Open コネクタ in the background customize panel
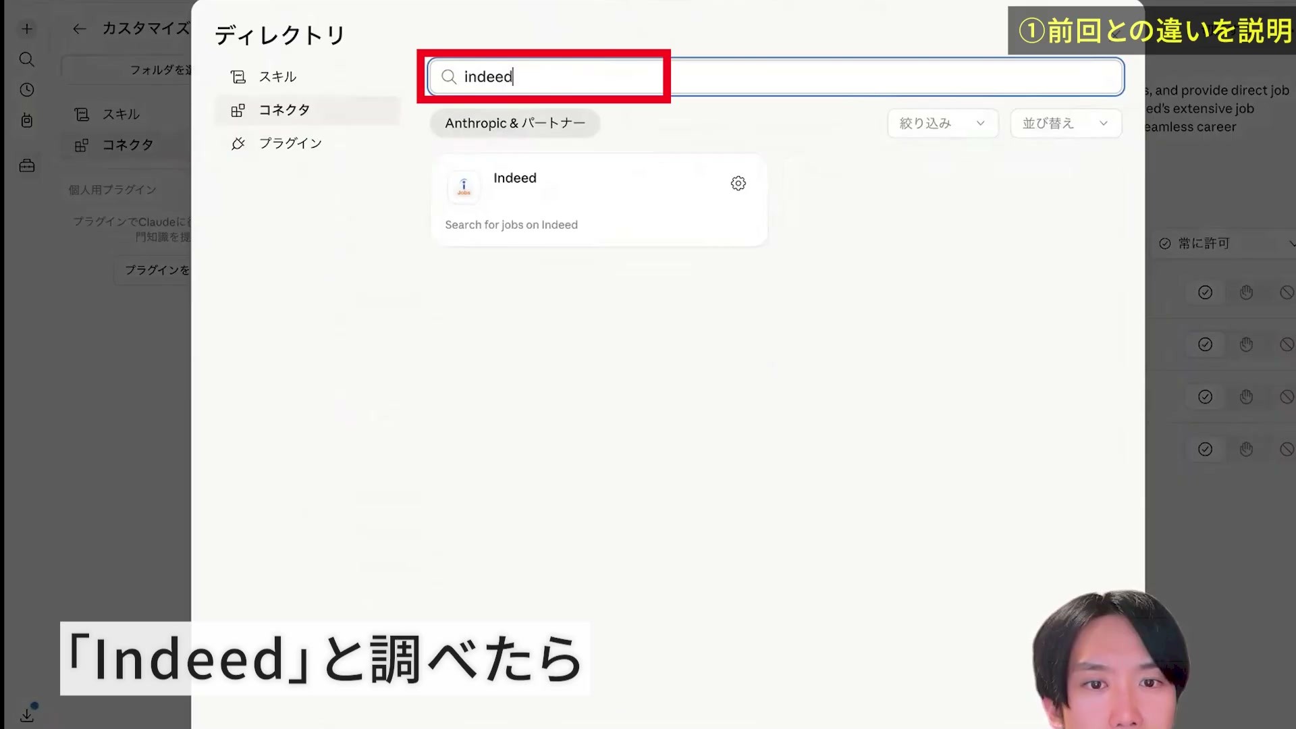 coord(125,145)
